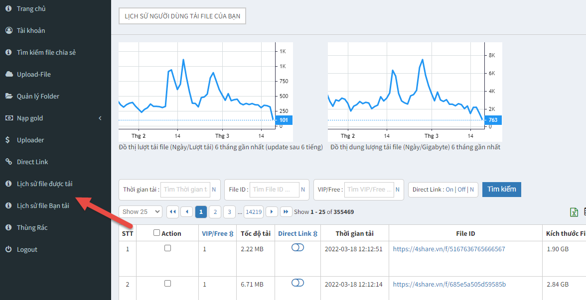Select Thùng Rác in the sidebar
Viewport: 586px width, 300px height.
pyautogui.click(x=32, y=227)
